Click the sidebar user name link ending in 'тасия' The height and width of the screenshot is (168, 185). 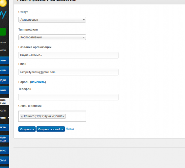coord(3,43)
